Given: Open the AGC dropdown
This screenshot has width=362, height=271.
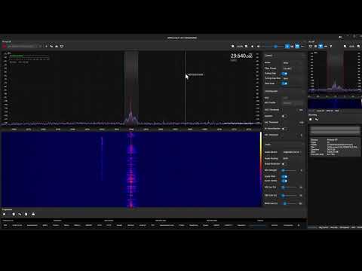Looking at the screenshot, I should [x=293, y=98].
